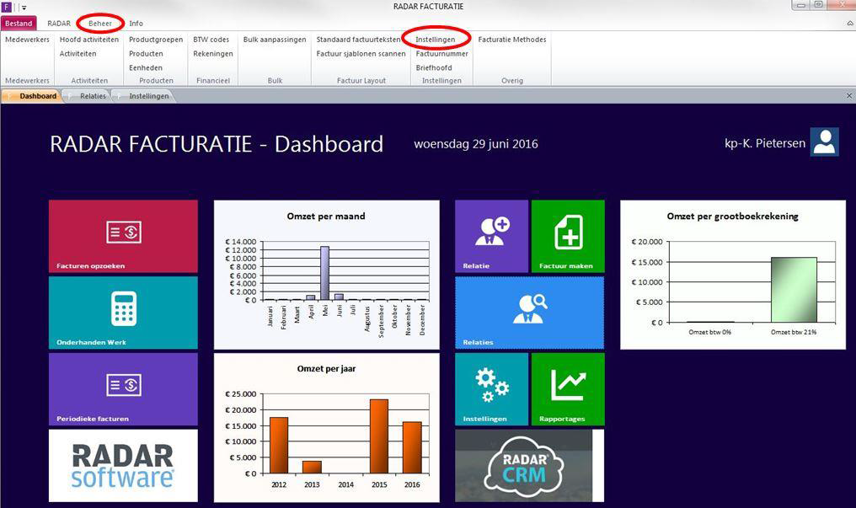Click the date woensdag 29 juni 2016
This screenshot has width=856, height=508.
[476, 144]
